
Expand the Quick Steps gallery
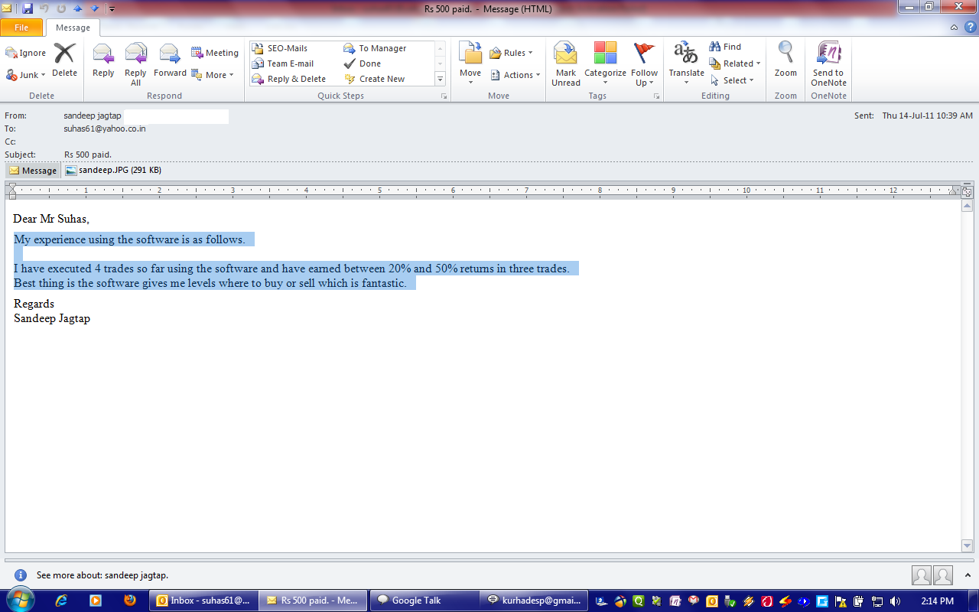click(440, 79)
